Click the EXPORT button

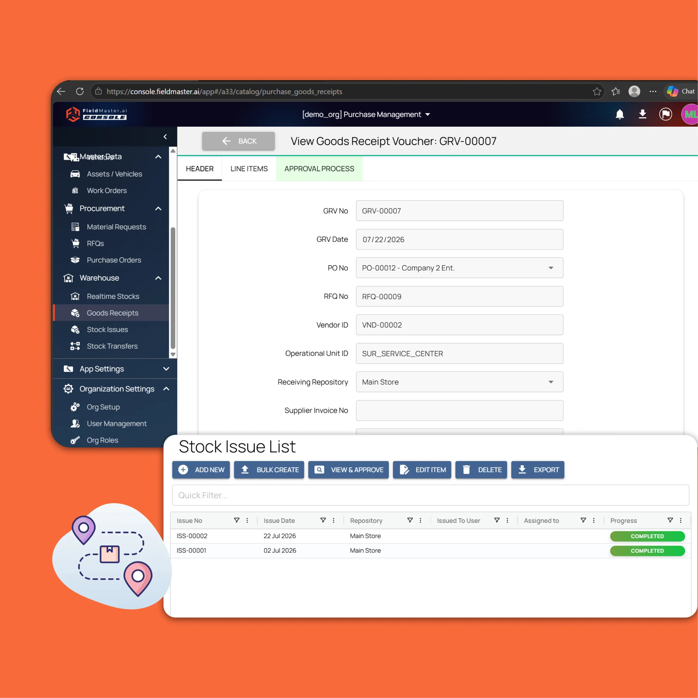tap(538, 470)
